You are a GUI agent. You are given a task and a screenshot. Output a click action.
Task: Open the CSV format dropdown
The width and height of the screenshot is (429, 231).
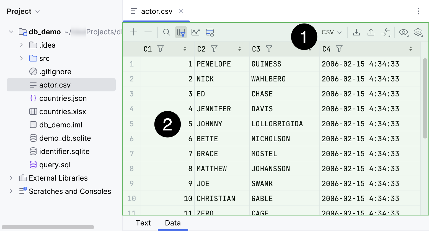(331, 32)
